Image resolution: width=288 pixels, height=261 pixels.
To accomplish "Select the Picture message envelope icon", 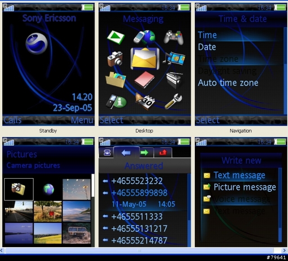I will [x=207, y=187].
